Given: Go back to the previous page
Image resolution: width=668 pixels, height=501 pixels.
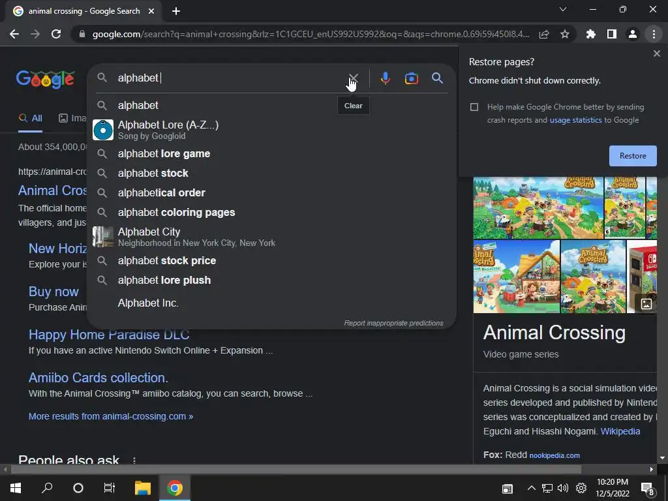Looking at the screenshot, I should tap(14, 34).
